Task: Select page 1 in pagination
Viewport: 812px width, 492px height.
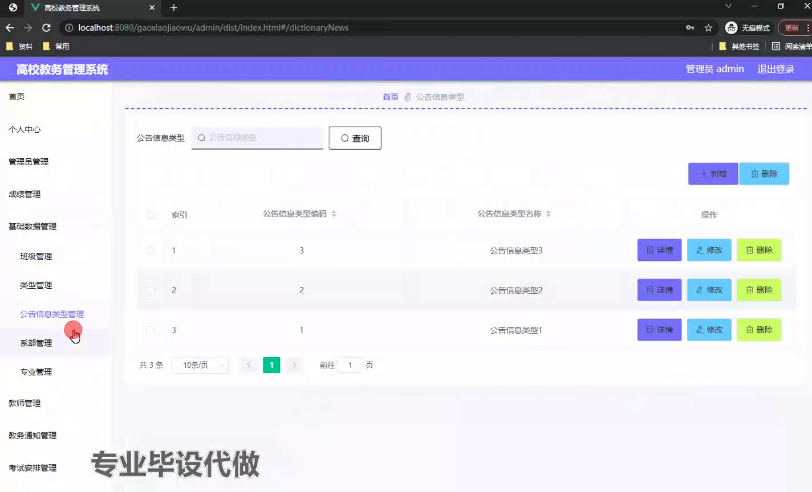Action: pyautogui.click(x=271, y=365)
